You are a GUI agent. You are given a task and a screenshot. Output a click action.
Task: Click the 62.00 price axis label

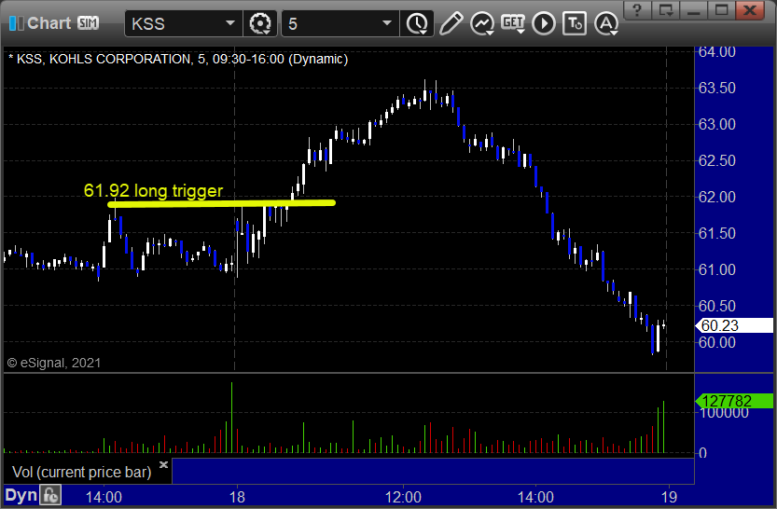tap(716, 197)
